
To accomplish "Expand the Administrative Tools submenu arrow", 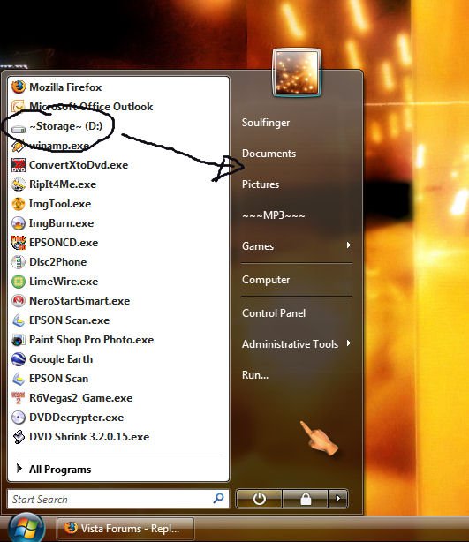I will [x=349, y=343].
